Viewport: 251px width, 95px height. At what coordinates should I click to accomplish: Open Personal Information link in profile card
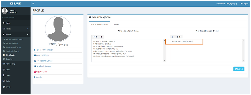click(x=43, y=50)
